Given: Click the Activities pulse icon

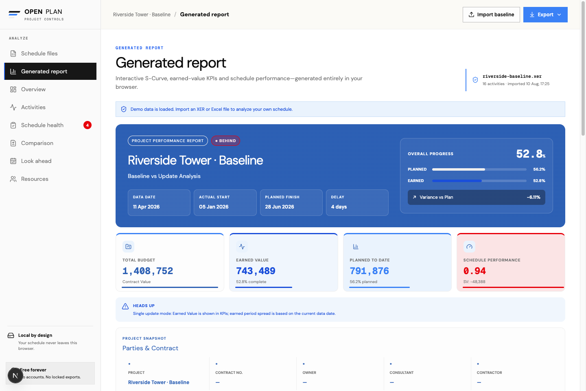Looking at the screenshot, I should [x=13, y=107].
